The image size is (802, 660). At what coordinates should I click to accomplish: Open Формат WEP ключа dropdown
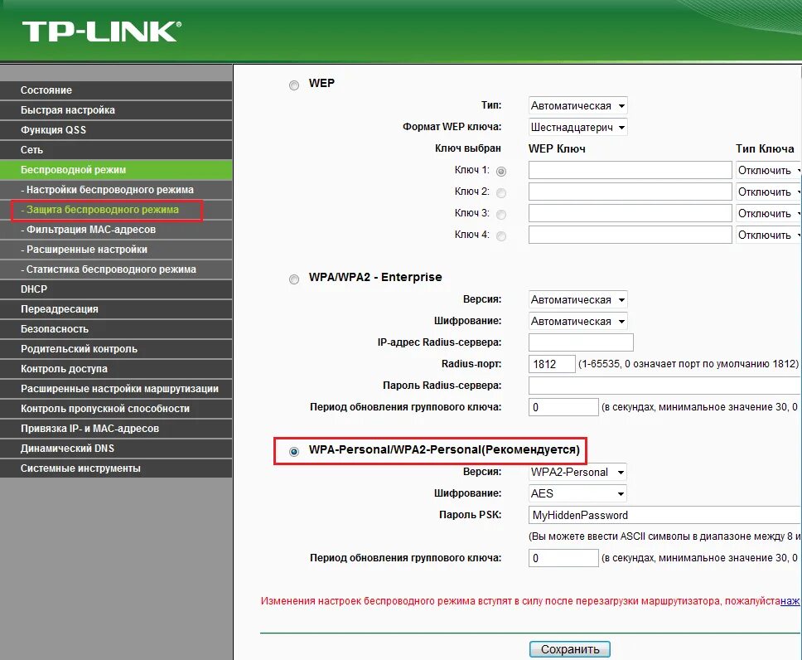pyautogui.click(x=578, y=127)
